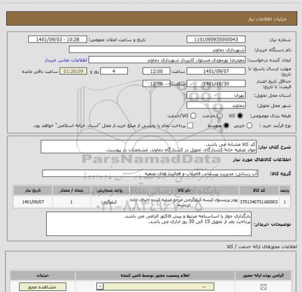Select the response deadline date 1401/09/07 field
This screenshot has width=302, height=292.
[x=216, y=71]
